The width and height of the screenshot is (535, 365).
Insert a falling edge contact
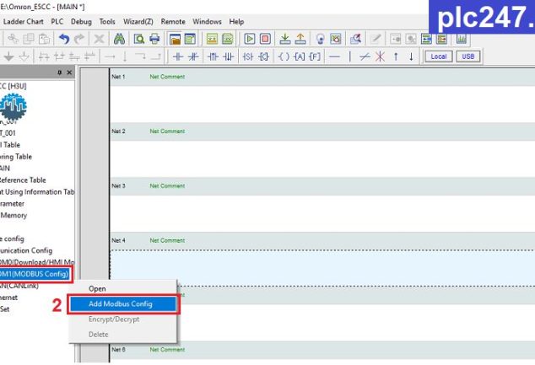pos(229,56)
